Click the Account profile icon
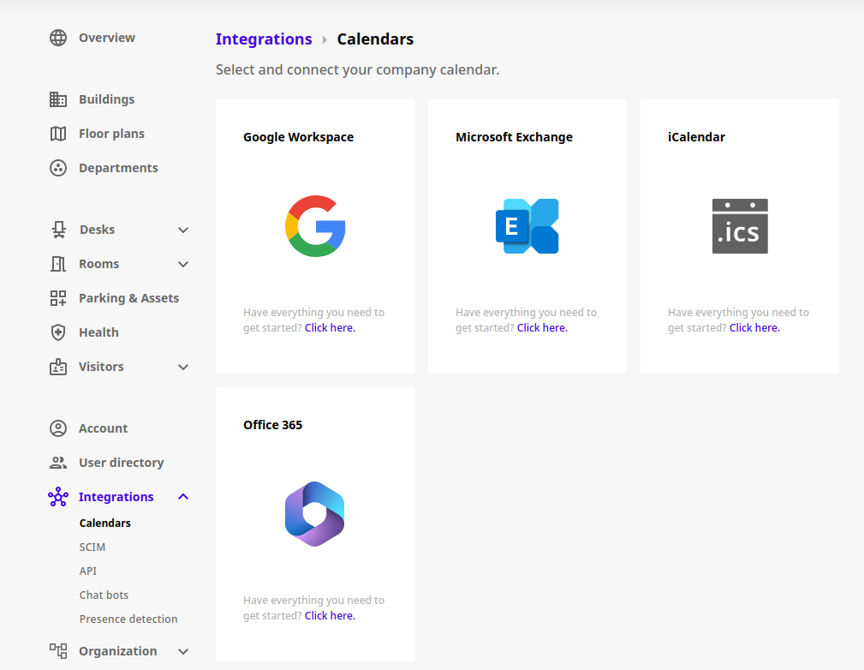Viewport: 864px width, 670px height. click(58, 428)
